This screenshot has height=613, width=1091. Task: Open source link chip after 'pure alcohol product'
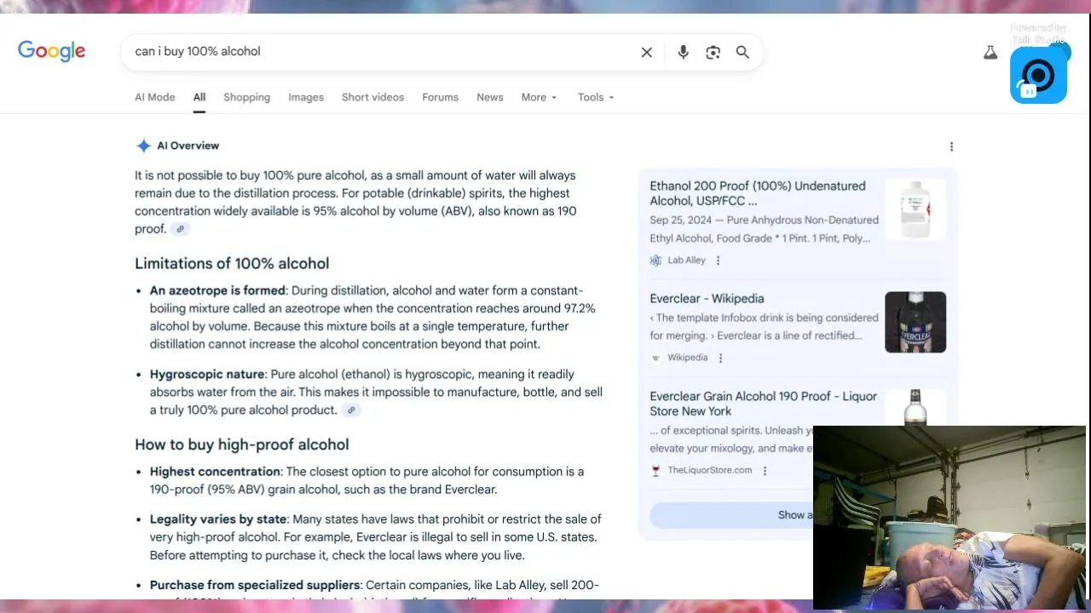[x=351, y=410]
